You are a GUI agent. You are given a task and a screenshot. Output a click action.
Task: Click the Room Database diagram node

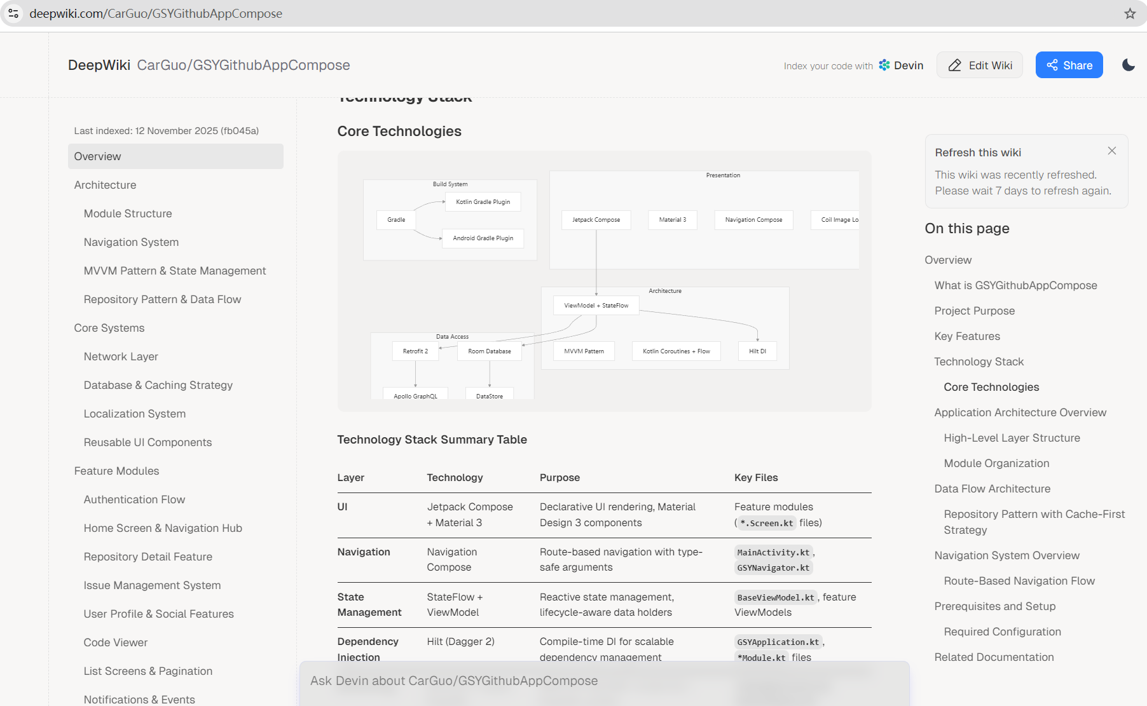pyautogui.click(x=489, y=351)
